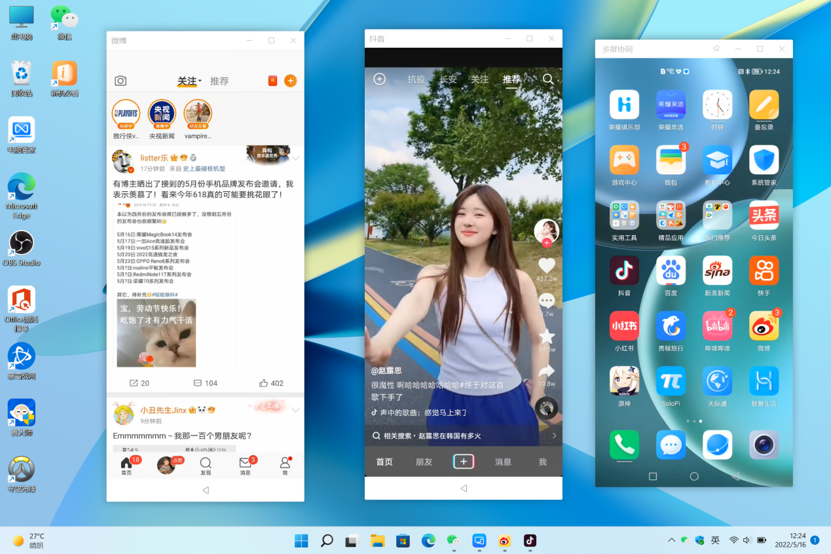Open 荣耀亲选 app on phone screen
Viewport: 831px width, 554px height.
[x=671, y=105]
